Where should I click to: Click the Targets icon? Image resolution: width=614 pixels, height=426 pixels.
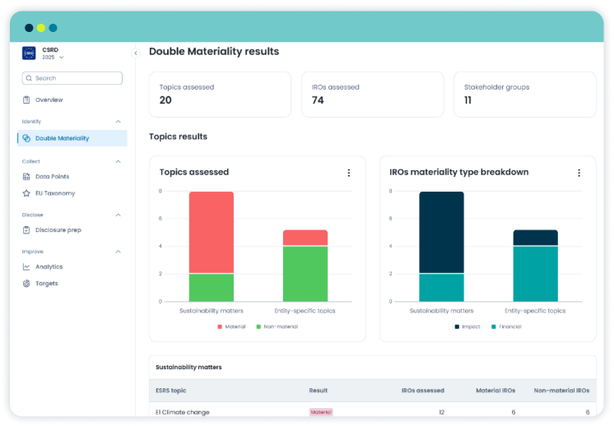pos(26,284)
